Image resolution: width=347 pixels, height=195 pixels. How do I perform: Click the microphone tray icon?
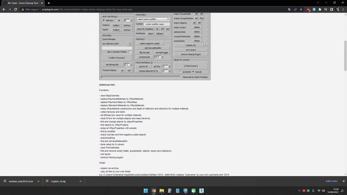coord(313,191)
